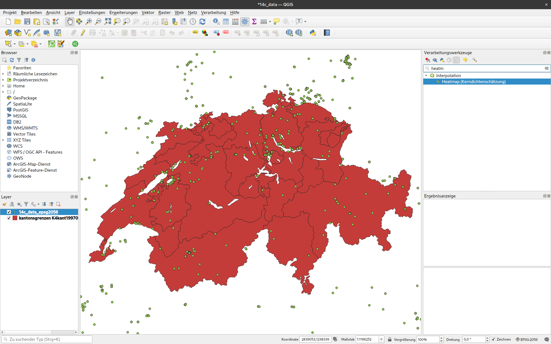Open the Verarbeitung menu

213,13
